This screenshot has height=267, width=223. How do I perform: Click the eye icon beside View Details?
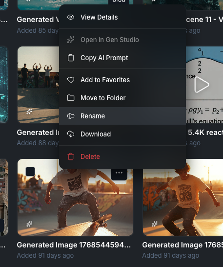[71, 17]
